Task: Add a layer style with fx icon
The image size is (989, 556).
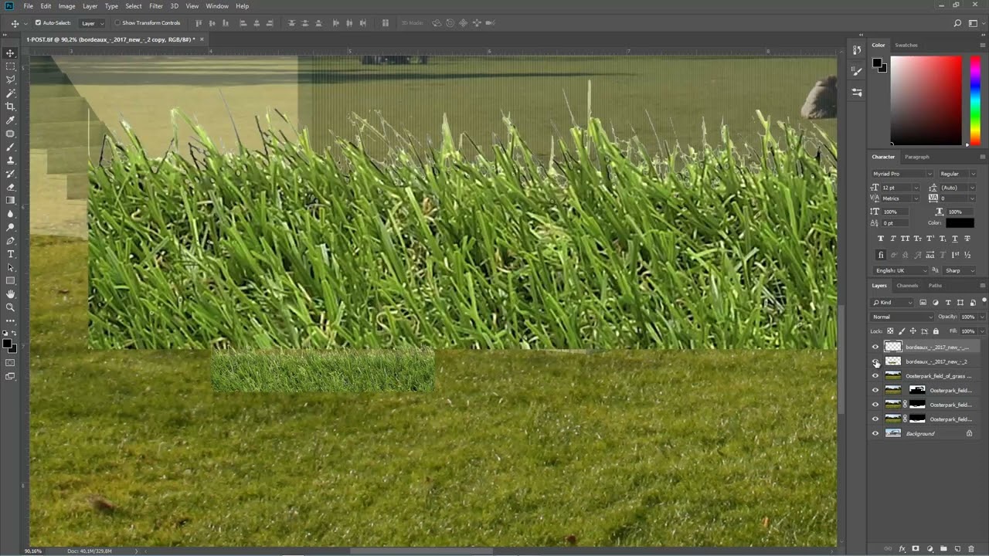Action: pyautogui.click(x=902, y=549)
